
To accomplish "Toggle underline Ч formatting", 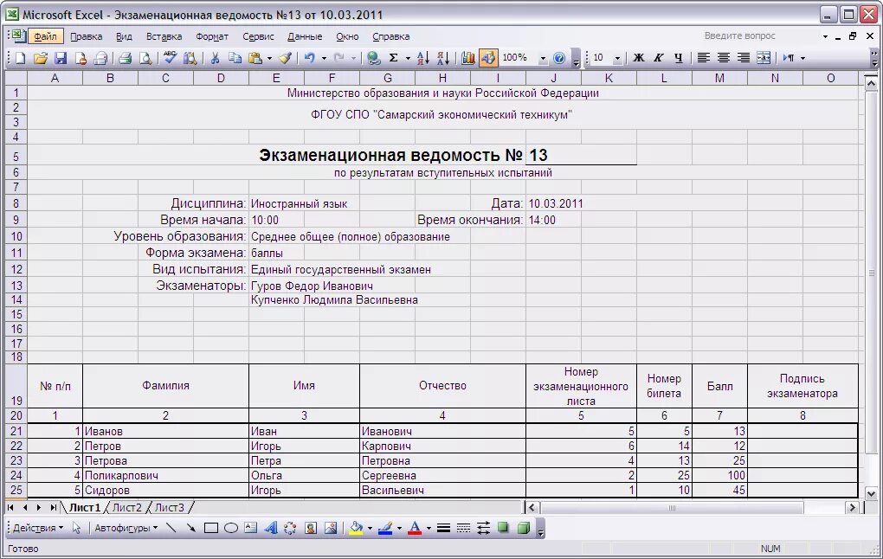I will (679, 57).
